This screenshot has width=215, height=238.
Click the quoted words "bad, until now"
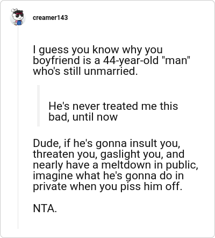(x=83, y=117)
